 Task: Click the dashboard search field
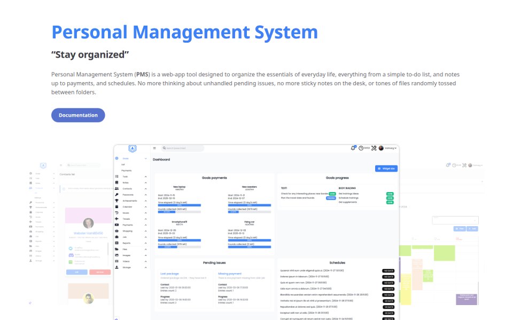tap(183, 148)
